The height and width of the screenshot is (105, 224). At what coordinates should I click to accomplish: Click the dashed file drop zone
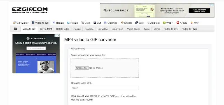click(x=105, y=68)
